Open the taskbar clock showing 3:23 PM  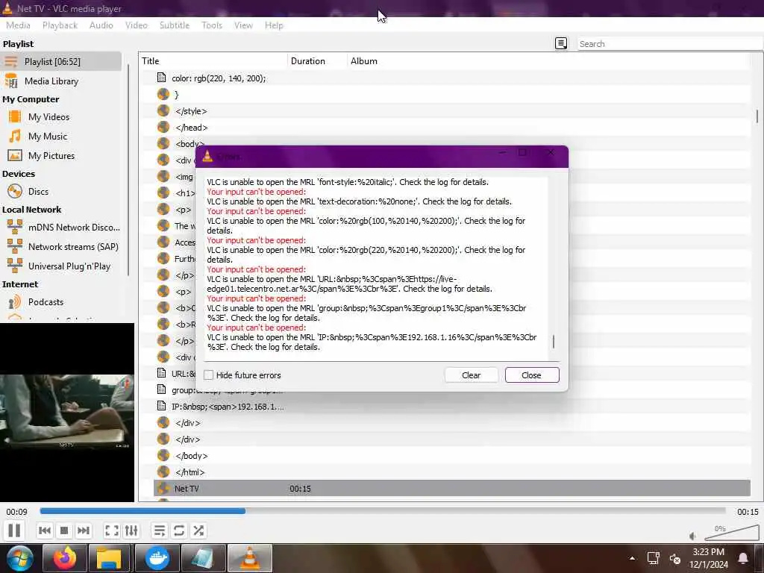tap(709, 558)
